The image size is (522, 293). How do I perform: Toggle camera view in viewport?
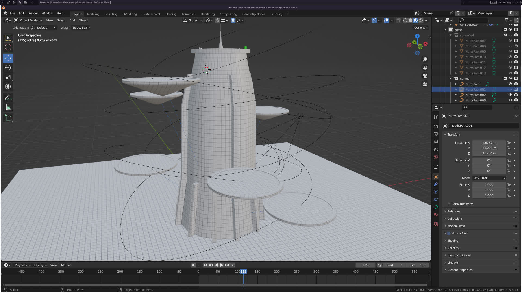tap(425, 76)
